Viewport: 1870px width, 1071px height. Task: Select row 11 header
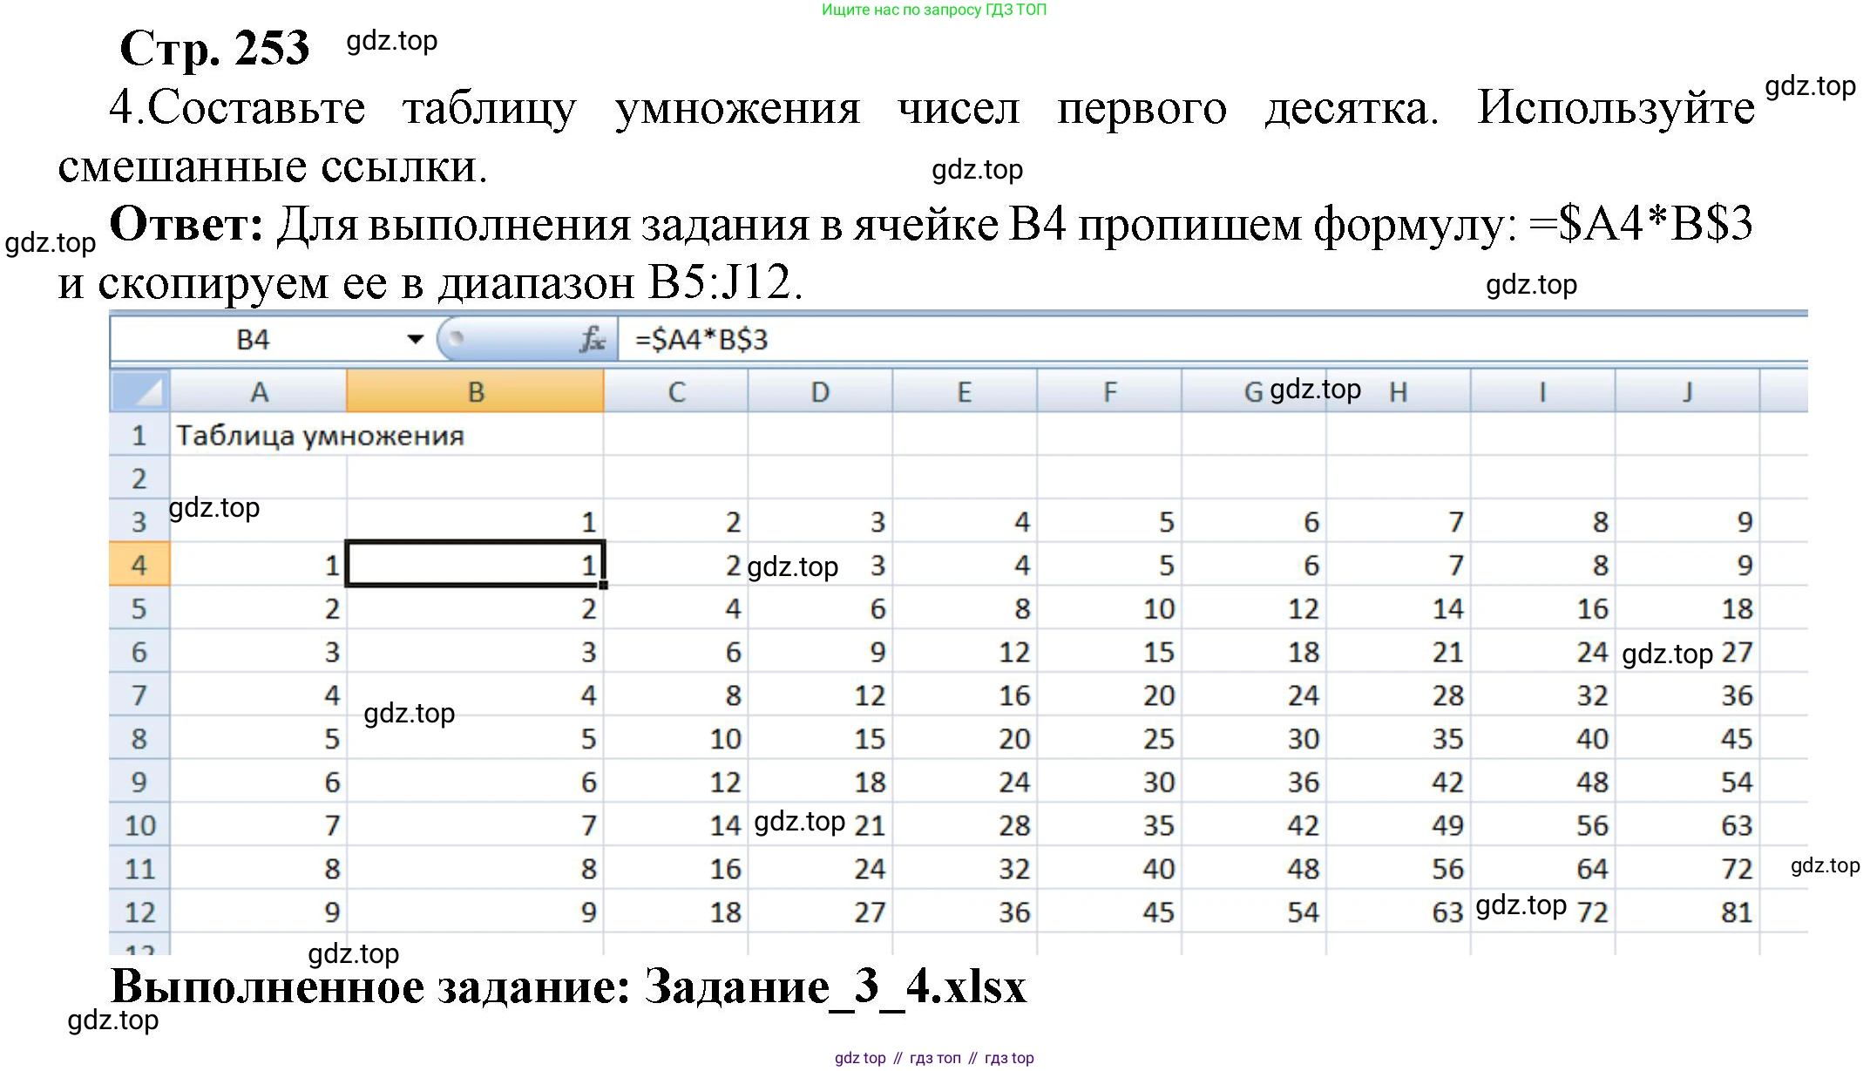(139, 869)
